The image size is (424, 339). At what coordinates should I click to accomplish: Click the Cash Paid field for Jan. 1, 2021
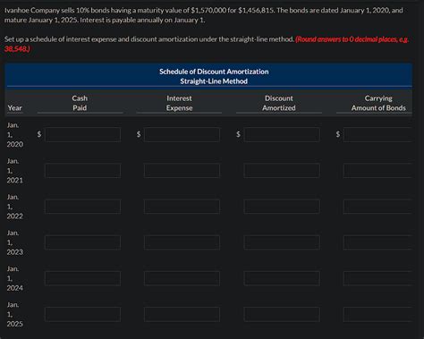83,171
